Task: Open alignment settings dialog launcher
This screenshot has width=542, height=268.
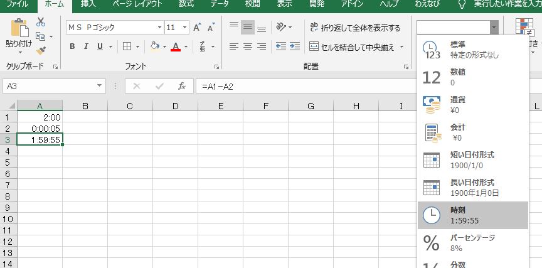Action: coord(406,67)
